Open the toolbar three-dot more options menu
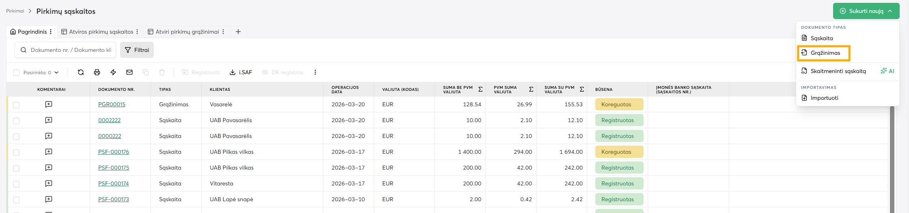 (315, 72)
